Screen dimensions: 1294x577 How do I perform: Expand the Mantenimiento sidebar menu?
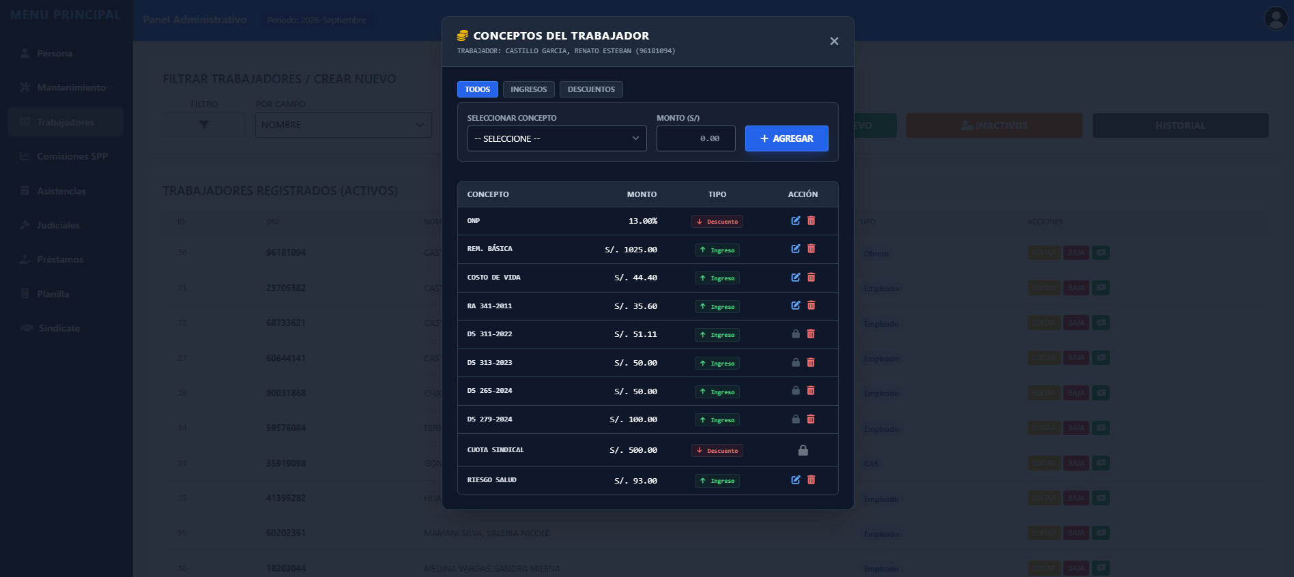[66, 87]
